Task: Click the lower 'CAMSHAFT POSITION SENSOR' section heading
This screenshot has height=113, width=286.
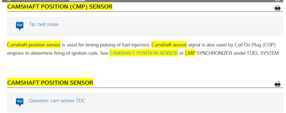Action: 50,83
